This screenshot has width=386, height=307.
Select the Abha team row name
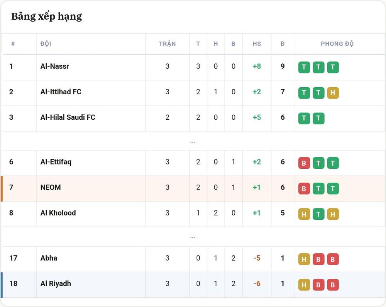point(49,258)
